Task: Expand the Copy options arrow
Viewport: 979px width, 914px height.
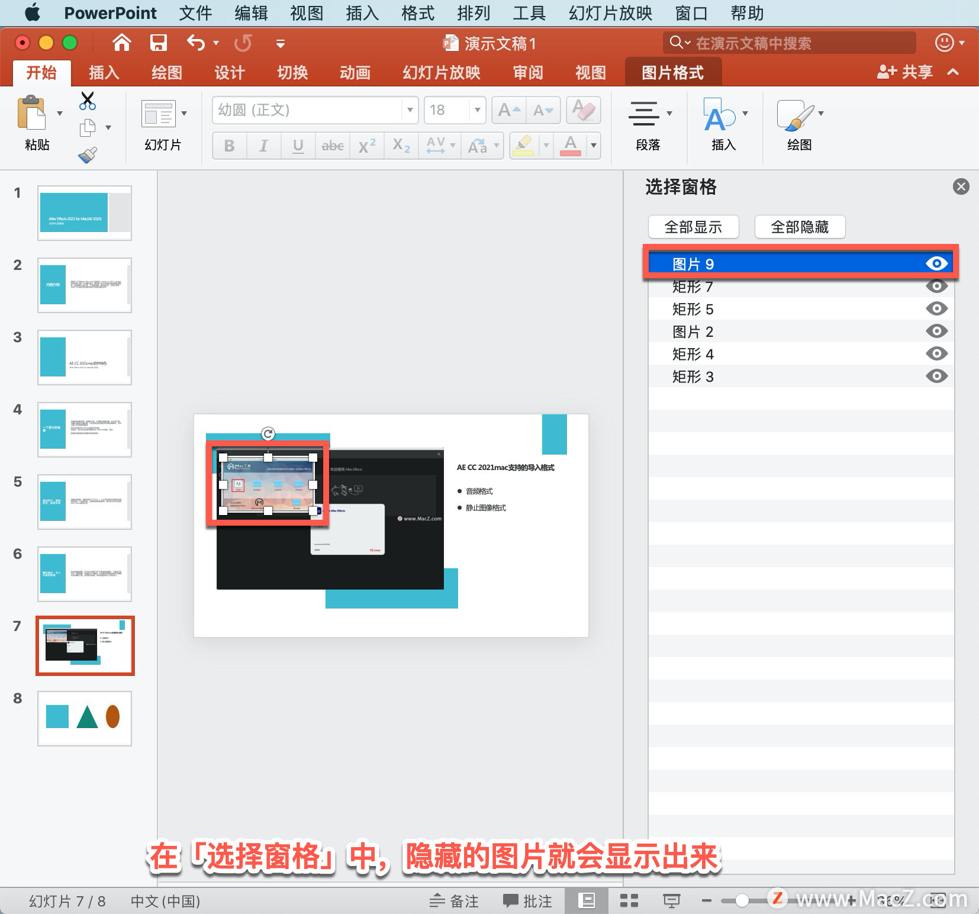Action: point(108,127)
